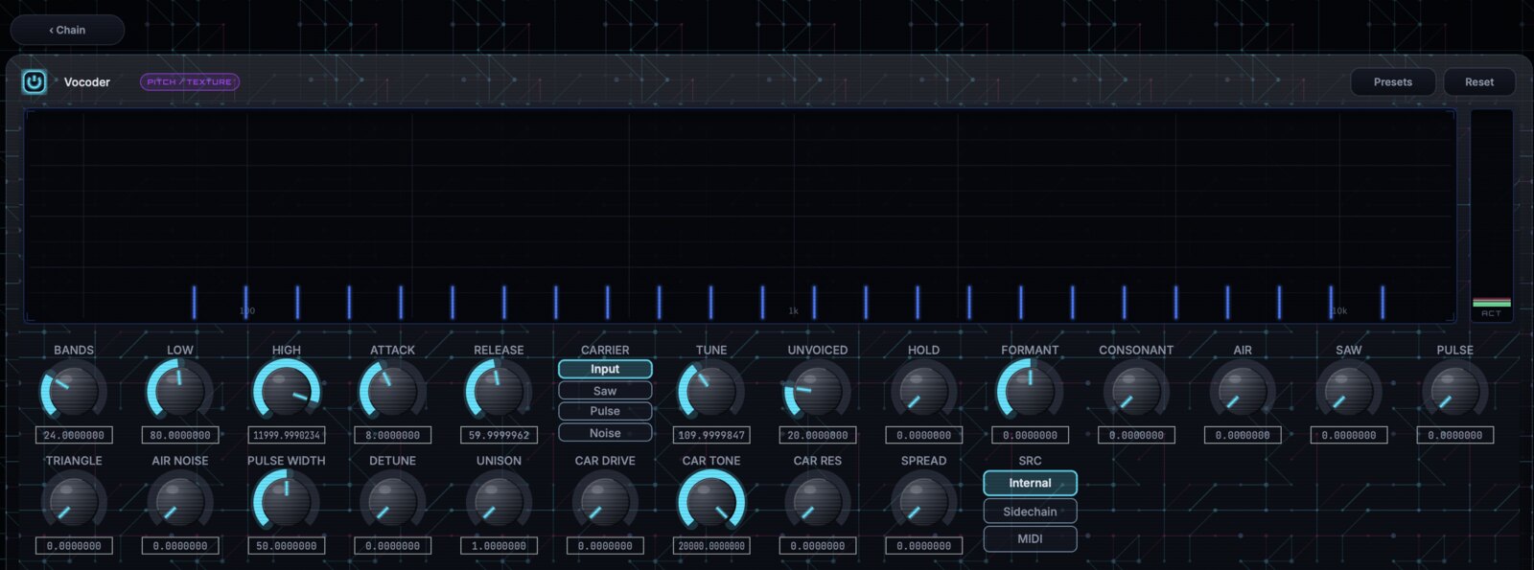
Task: Open the Presets menu
Action: point(1393,82)
